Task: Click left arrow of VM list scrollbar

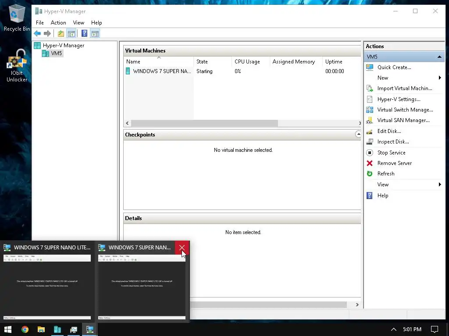Action: (128, 123)
